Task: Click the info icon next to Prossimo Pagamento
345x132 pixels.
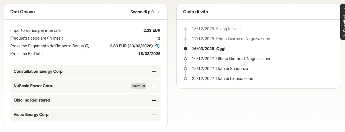Action: tap(87, 46)
